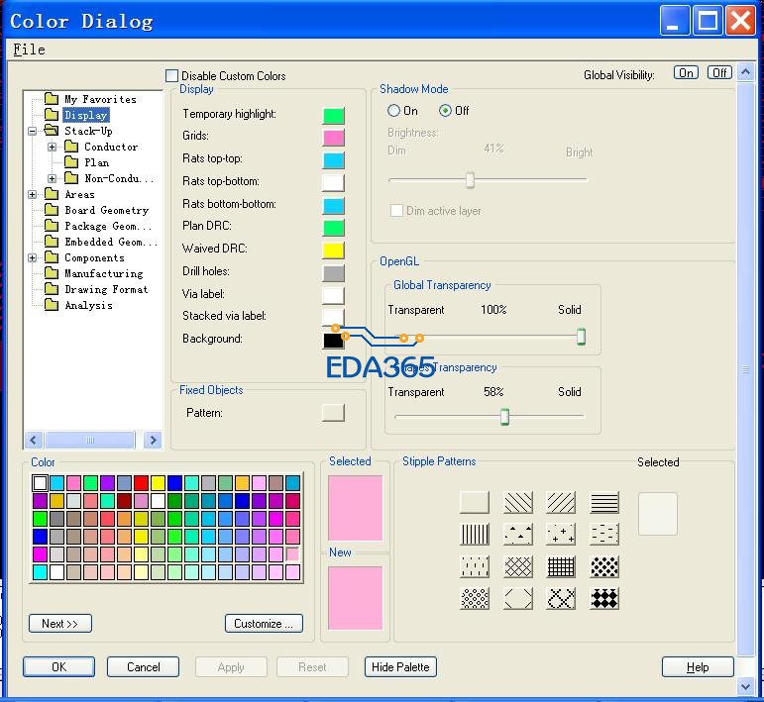Toggle Dim active layer checkbox
The image size is (764, 702).
396,210
